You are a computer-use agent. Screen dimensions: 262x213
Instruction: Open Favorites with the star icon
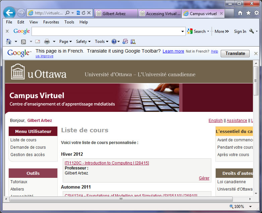(248, 13)
